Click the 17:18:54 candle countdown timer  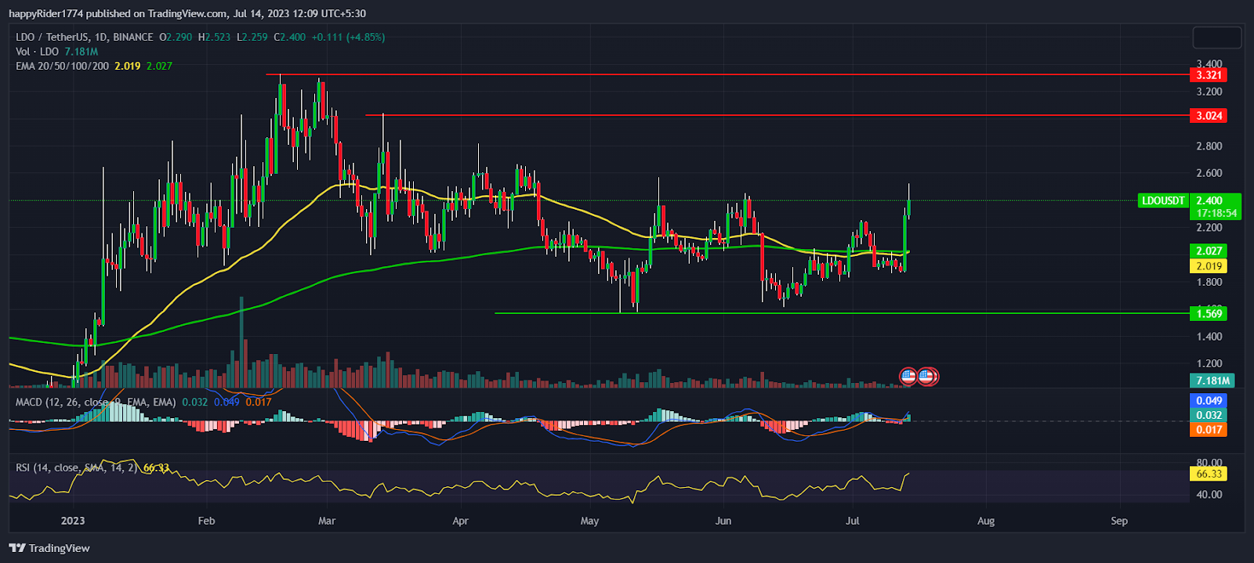1216,213
